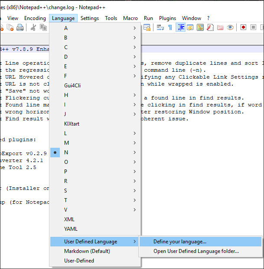
Task: Expand the checked N language submenu
Action: pyautogui.click(x=95, y=153)
